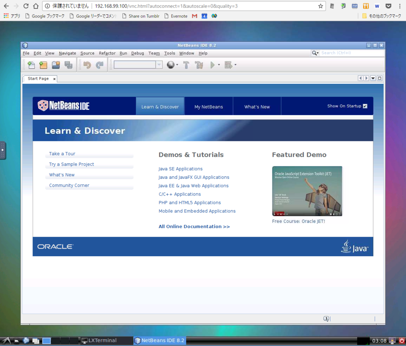
Task: Click the Undo arrow in the toolbar
Action: pyautogui.click(x=87, y=65)
